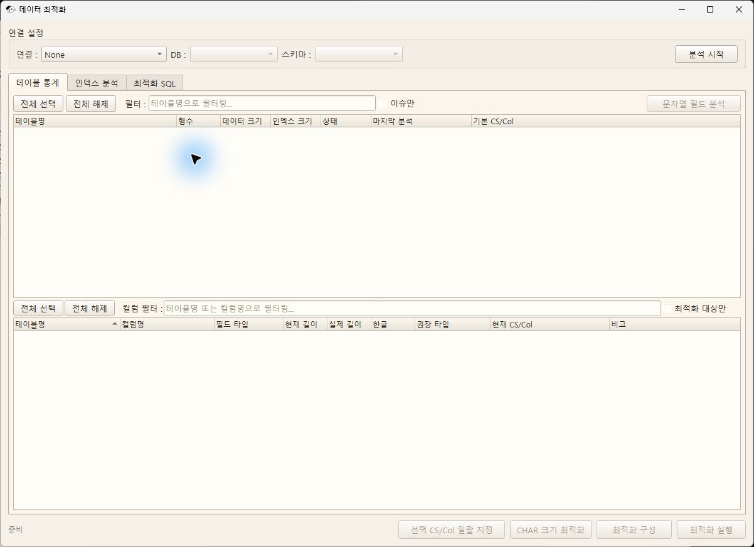The image size is (754, 547).
Task: Minimize the 데이터 최적화 window
Action: pyautogui.click(x=681, y=9)
